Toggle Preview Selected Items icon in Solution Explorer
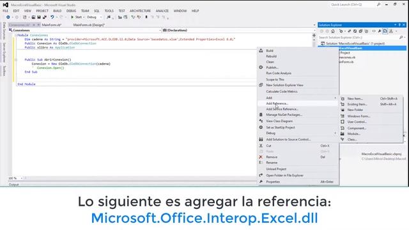This screenshot has height=230, width=409. pyautogui.click(x=385, y=31)
